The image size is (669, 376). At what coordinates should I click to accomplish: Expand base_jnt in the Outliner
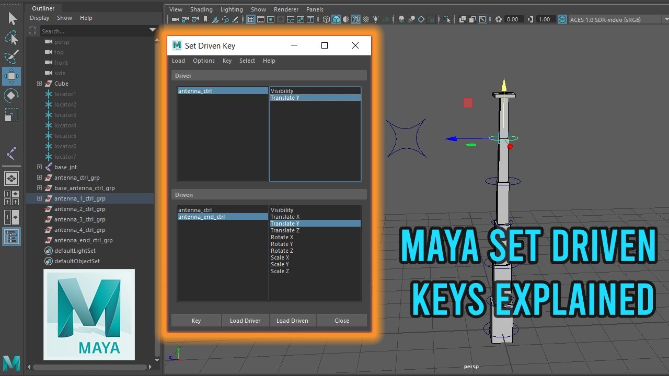click(39, 167)
